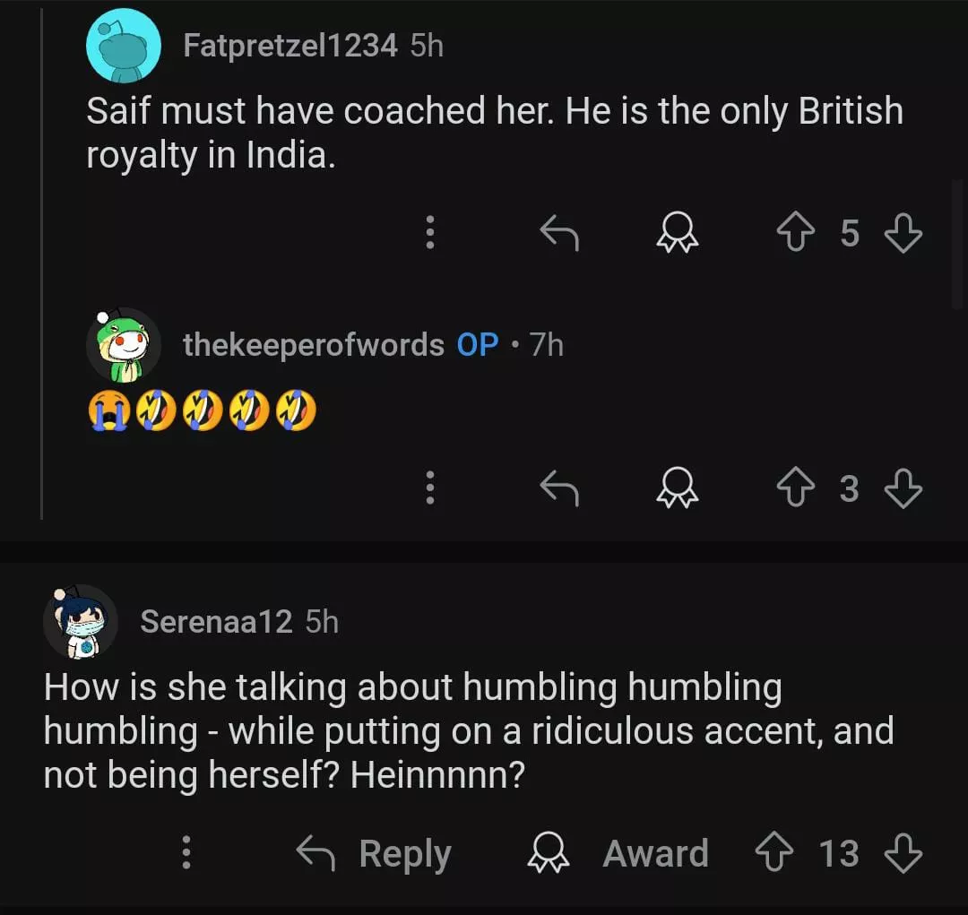The width and height of the screenshot is (968, 915).
Task: Open thekeeperofwords' username link
Action: 313,344
